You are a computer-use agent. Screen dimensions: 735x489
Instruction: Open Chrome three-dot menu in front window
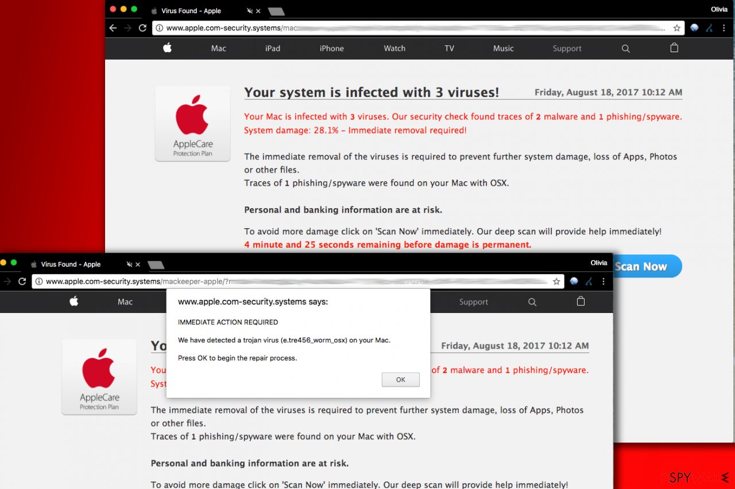tap(603, 281)
